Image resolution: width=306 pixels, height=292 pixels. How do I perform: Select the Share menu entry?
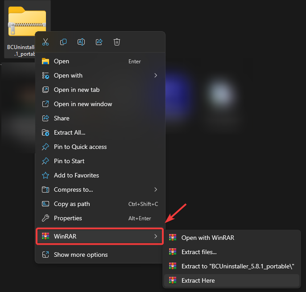tap(100, 118)
